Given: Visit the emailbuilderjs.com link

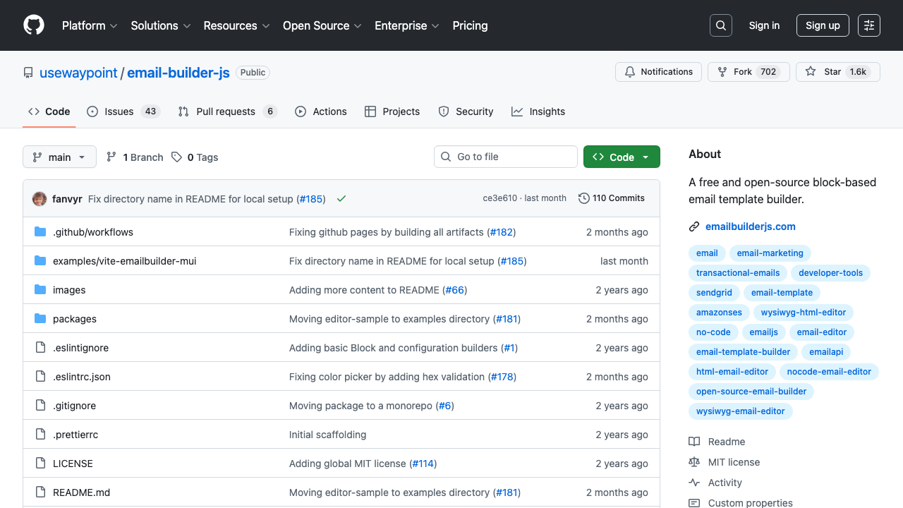Looking at the screenshot, I should [x=750, y=226].
